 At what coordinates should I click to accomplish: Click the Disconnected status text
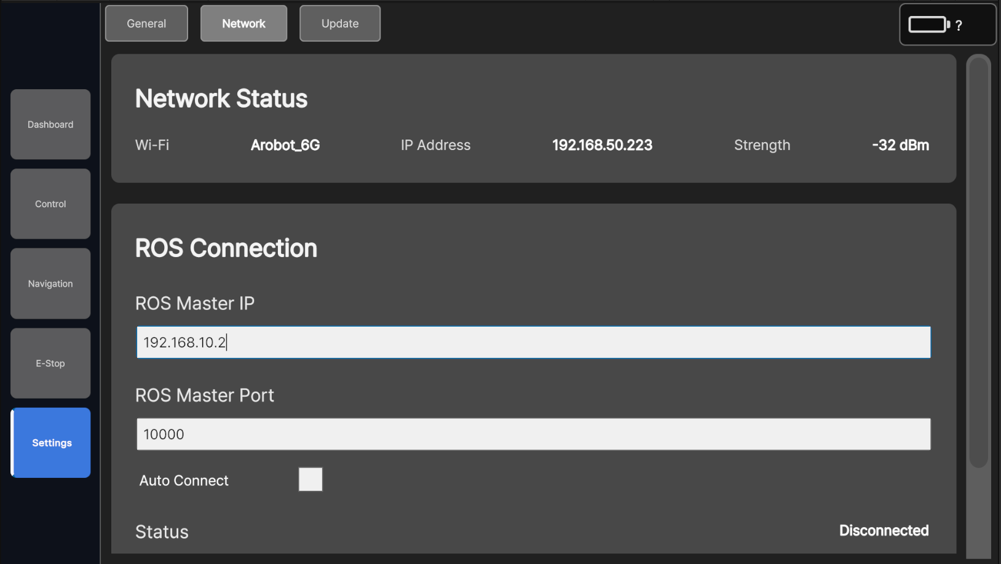(884, 531)
